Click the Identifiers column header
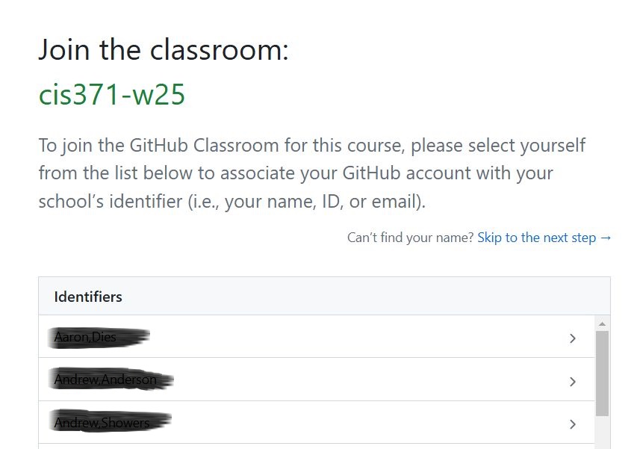Screen dimensions: 637x449 (x=88, y=297)
